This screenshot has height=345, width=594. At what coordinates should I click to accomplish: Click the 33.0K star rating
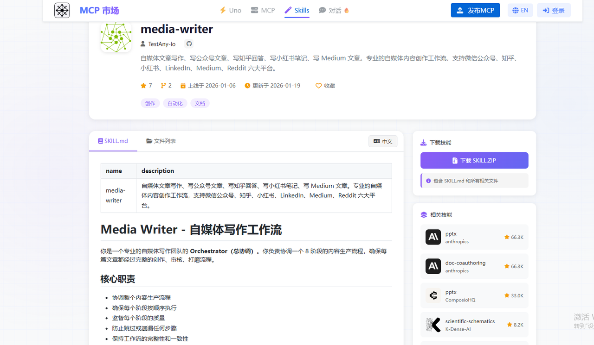tap(514, 295)
